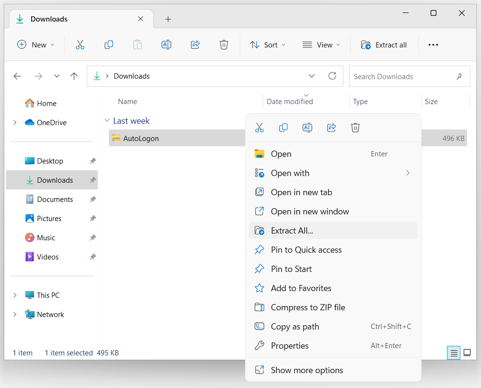
Task: Select Compress to ZIP file
Action: tap(333, 307)
